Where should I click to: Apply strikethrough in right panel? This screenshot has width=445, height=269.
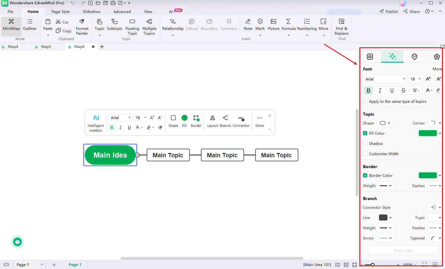(403, 90)
